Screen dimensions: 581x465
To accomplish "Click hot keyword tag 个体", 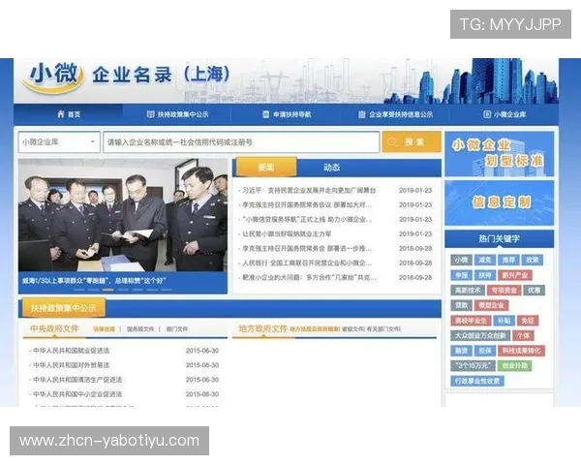I will click(523, 335).
